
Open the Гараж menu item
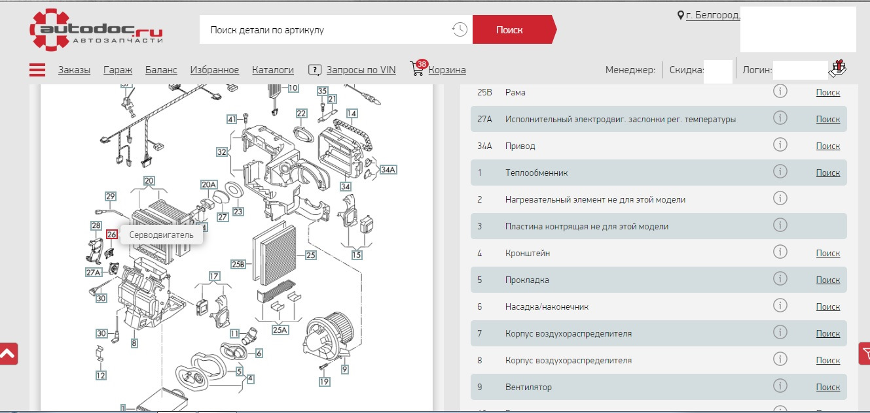(118, 70)
